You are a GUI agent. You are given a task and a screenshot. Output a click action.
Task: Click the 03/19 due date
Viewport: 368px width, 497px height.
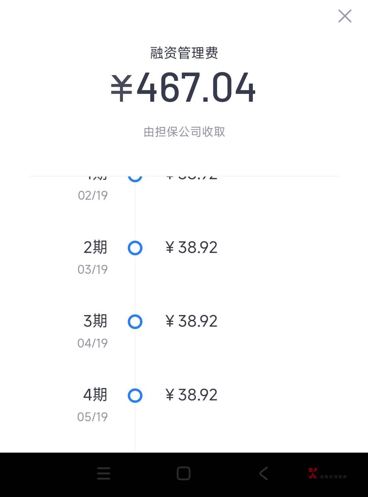[x=93, y=269]
